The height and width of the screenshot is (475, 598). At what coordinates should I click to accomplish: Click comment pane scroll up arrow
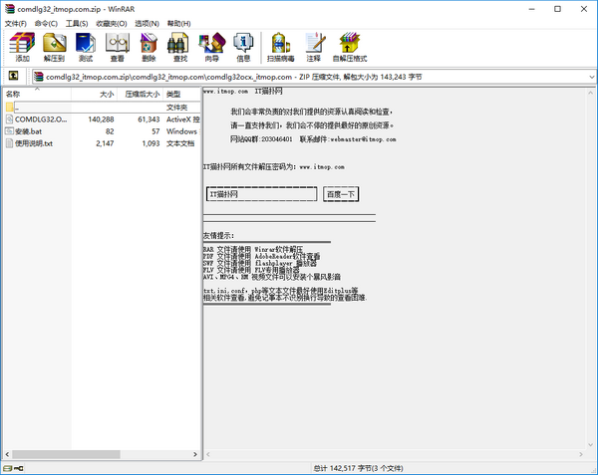pyautogui.click(x=590, y=93)
